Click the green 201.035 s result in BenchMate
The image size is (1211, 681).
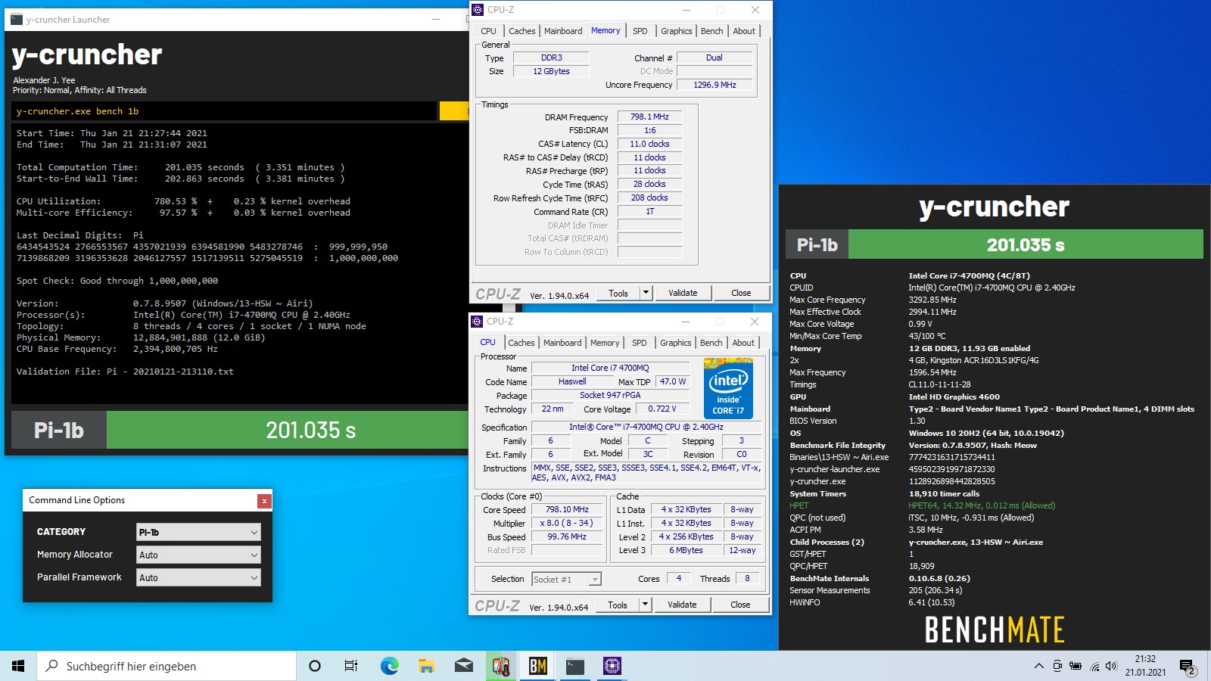point(1026,244)
